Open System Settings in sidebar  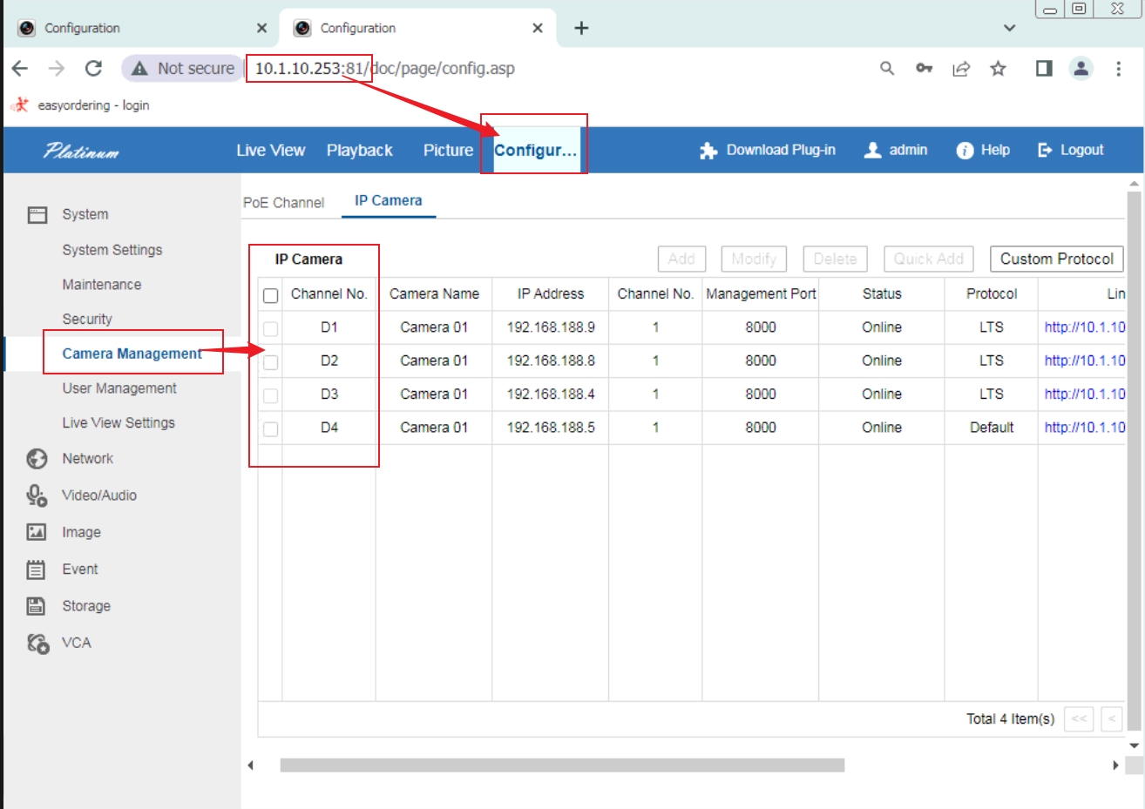coord(112,250)
